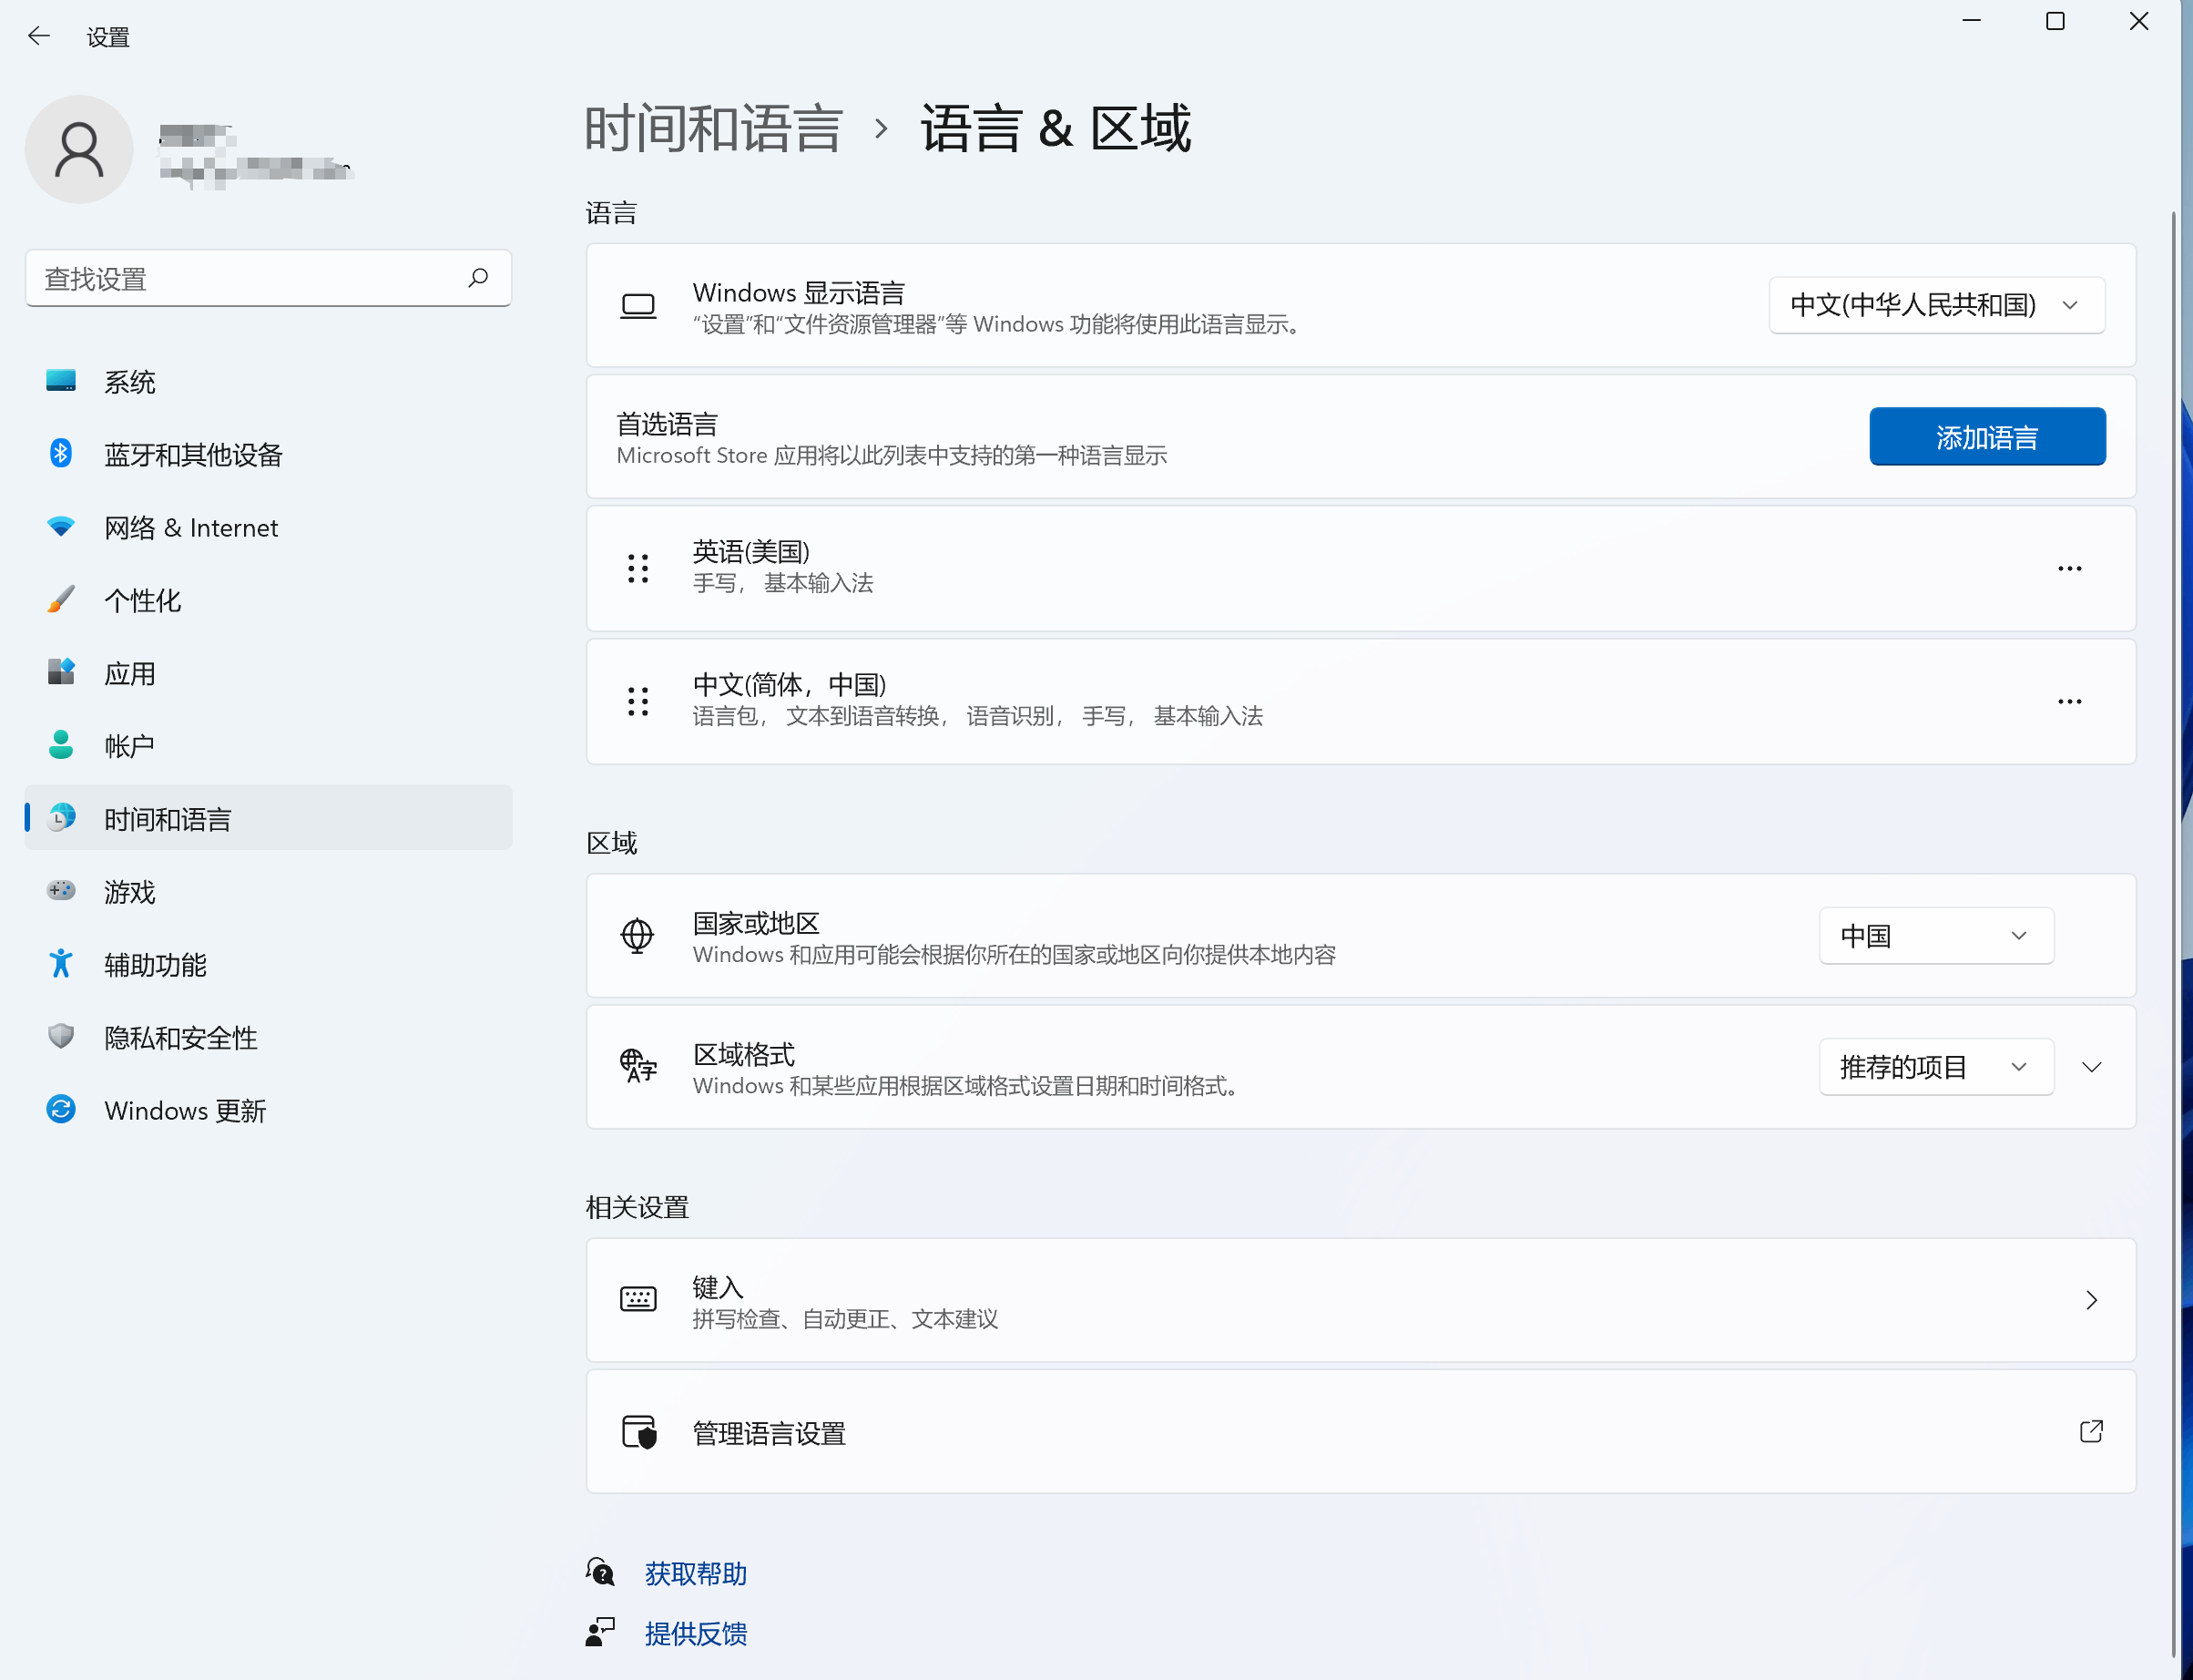The image size is (2193, 1680).
Task: Select Windows 更新 in the sidebar
Action: tap(269, 1111)
